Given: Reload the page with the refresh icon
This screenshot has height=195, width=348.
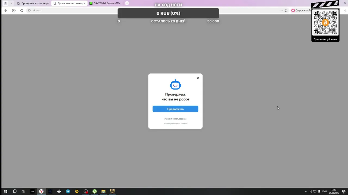Looking at the screenshot, I should click(x=22, y=11).
